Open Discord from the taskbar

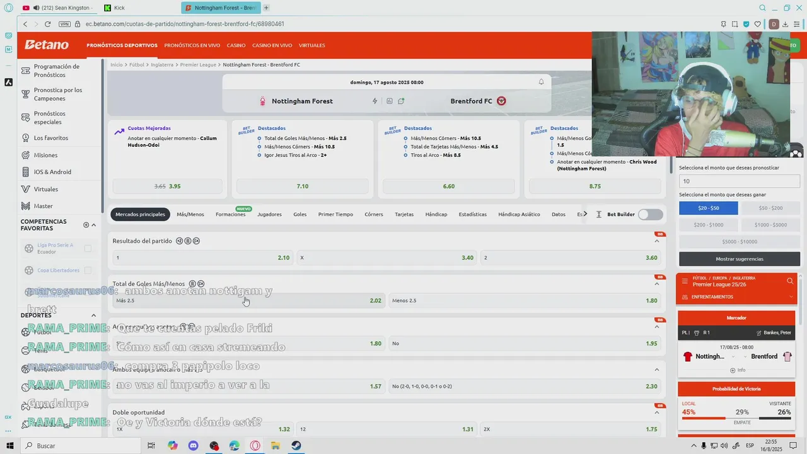pyautogui.click(x=194, y=446)
